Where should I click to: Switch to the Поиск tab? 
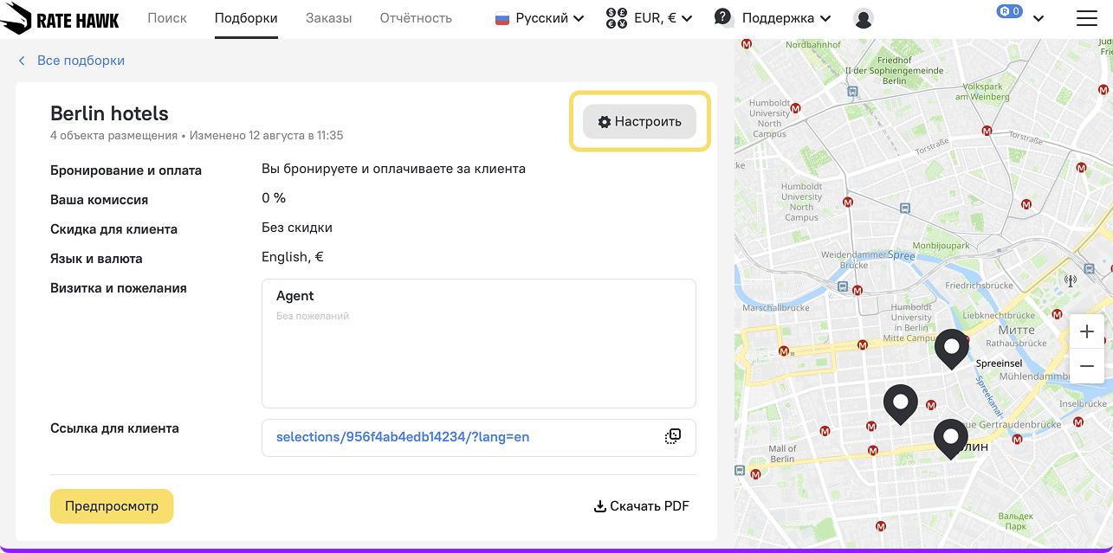tap(167, 18)
